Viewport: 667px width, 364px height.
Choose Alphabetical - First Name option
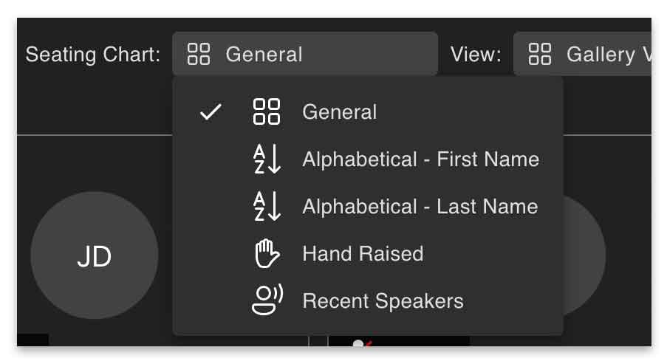point(368,159)
